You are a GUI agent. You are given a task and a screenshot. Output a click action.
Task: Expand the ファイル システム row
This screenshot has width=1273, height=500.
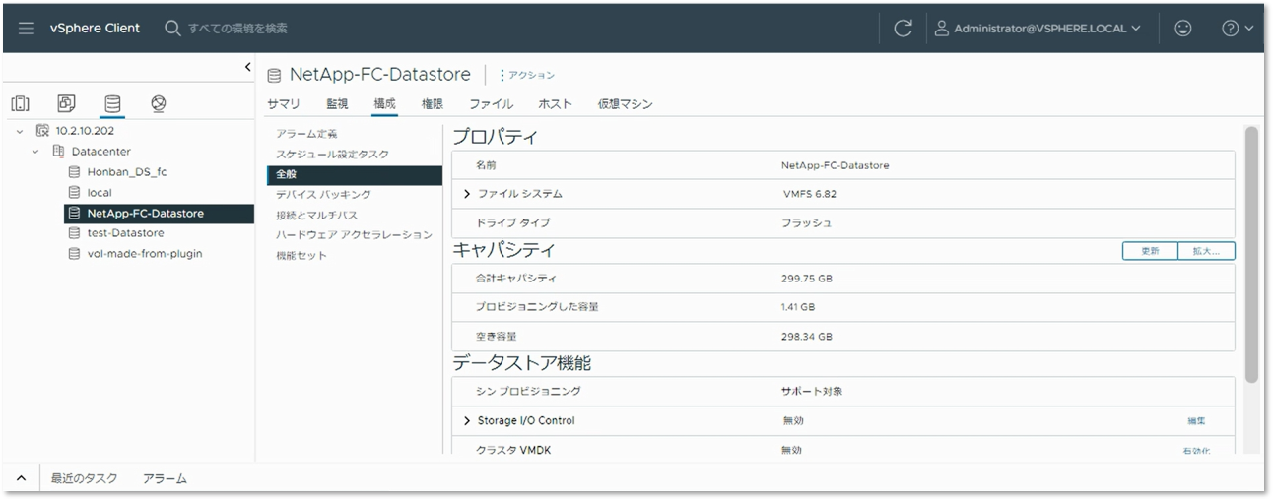tap(467, 194)
